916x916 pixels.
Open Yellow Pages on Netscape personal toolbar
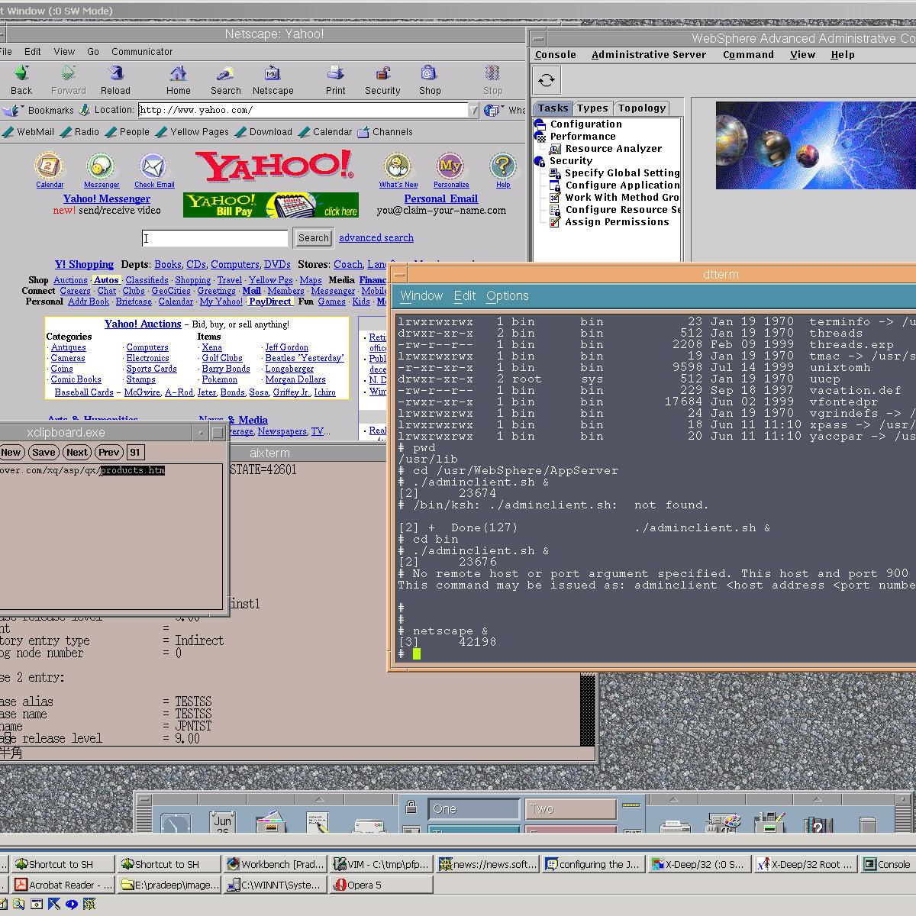coord(192,132)
